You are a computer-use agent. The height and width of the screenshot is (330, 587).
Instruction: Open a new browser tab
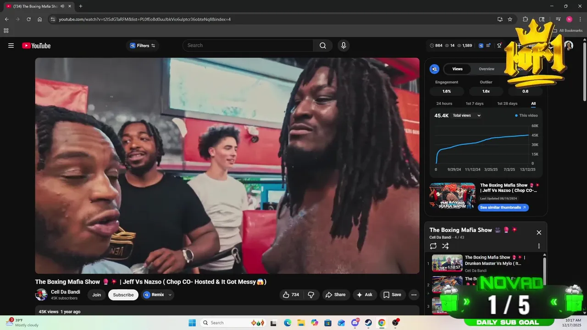[81, 6]
